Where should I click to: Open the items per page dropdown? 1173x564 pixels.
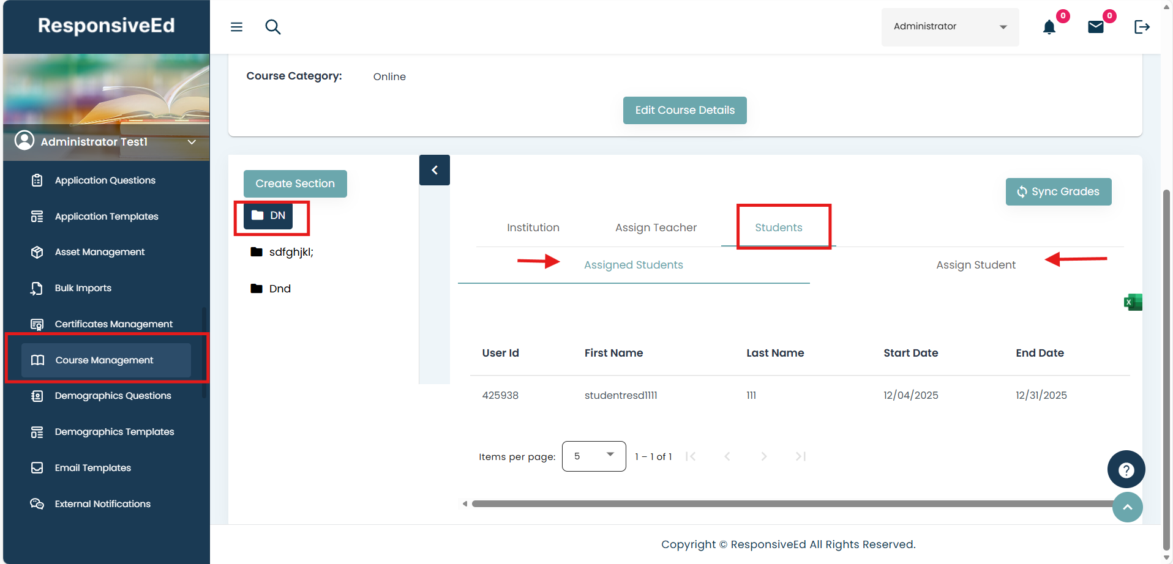point(593,456)
